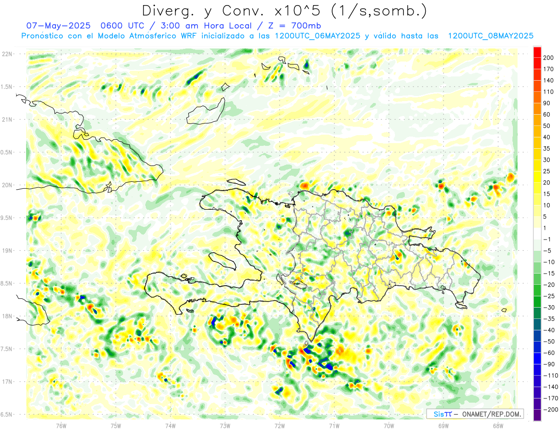Click the "0.5N" latitude label
Screen dimensions: 559x432
[6, 152]
